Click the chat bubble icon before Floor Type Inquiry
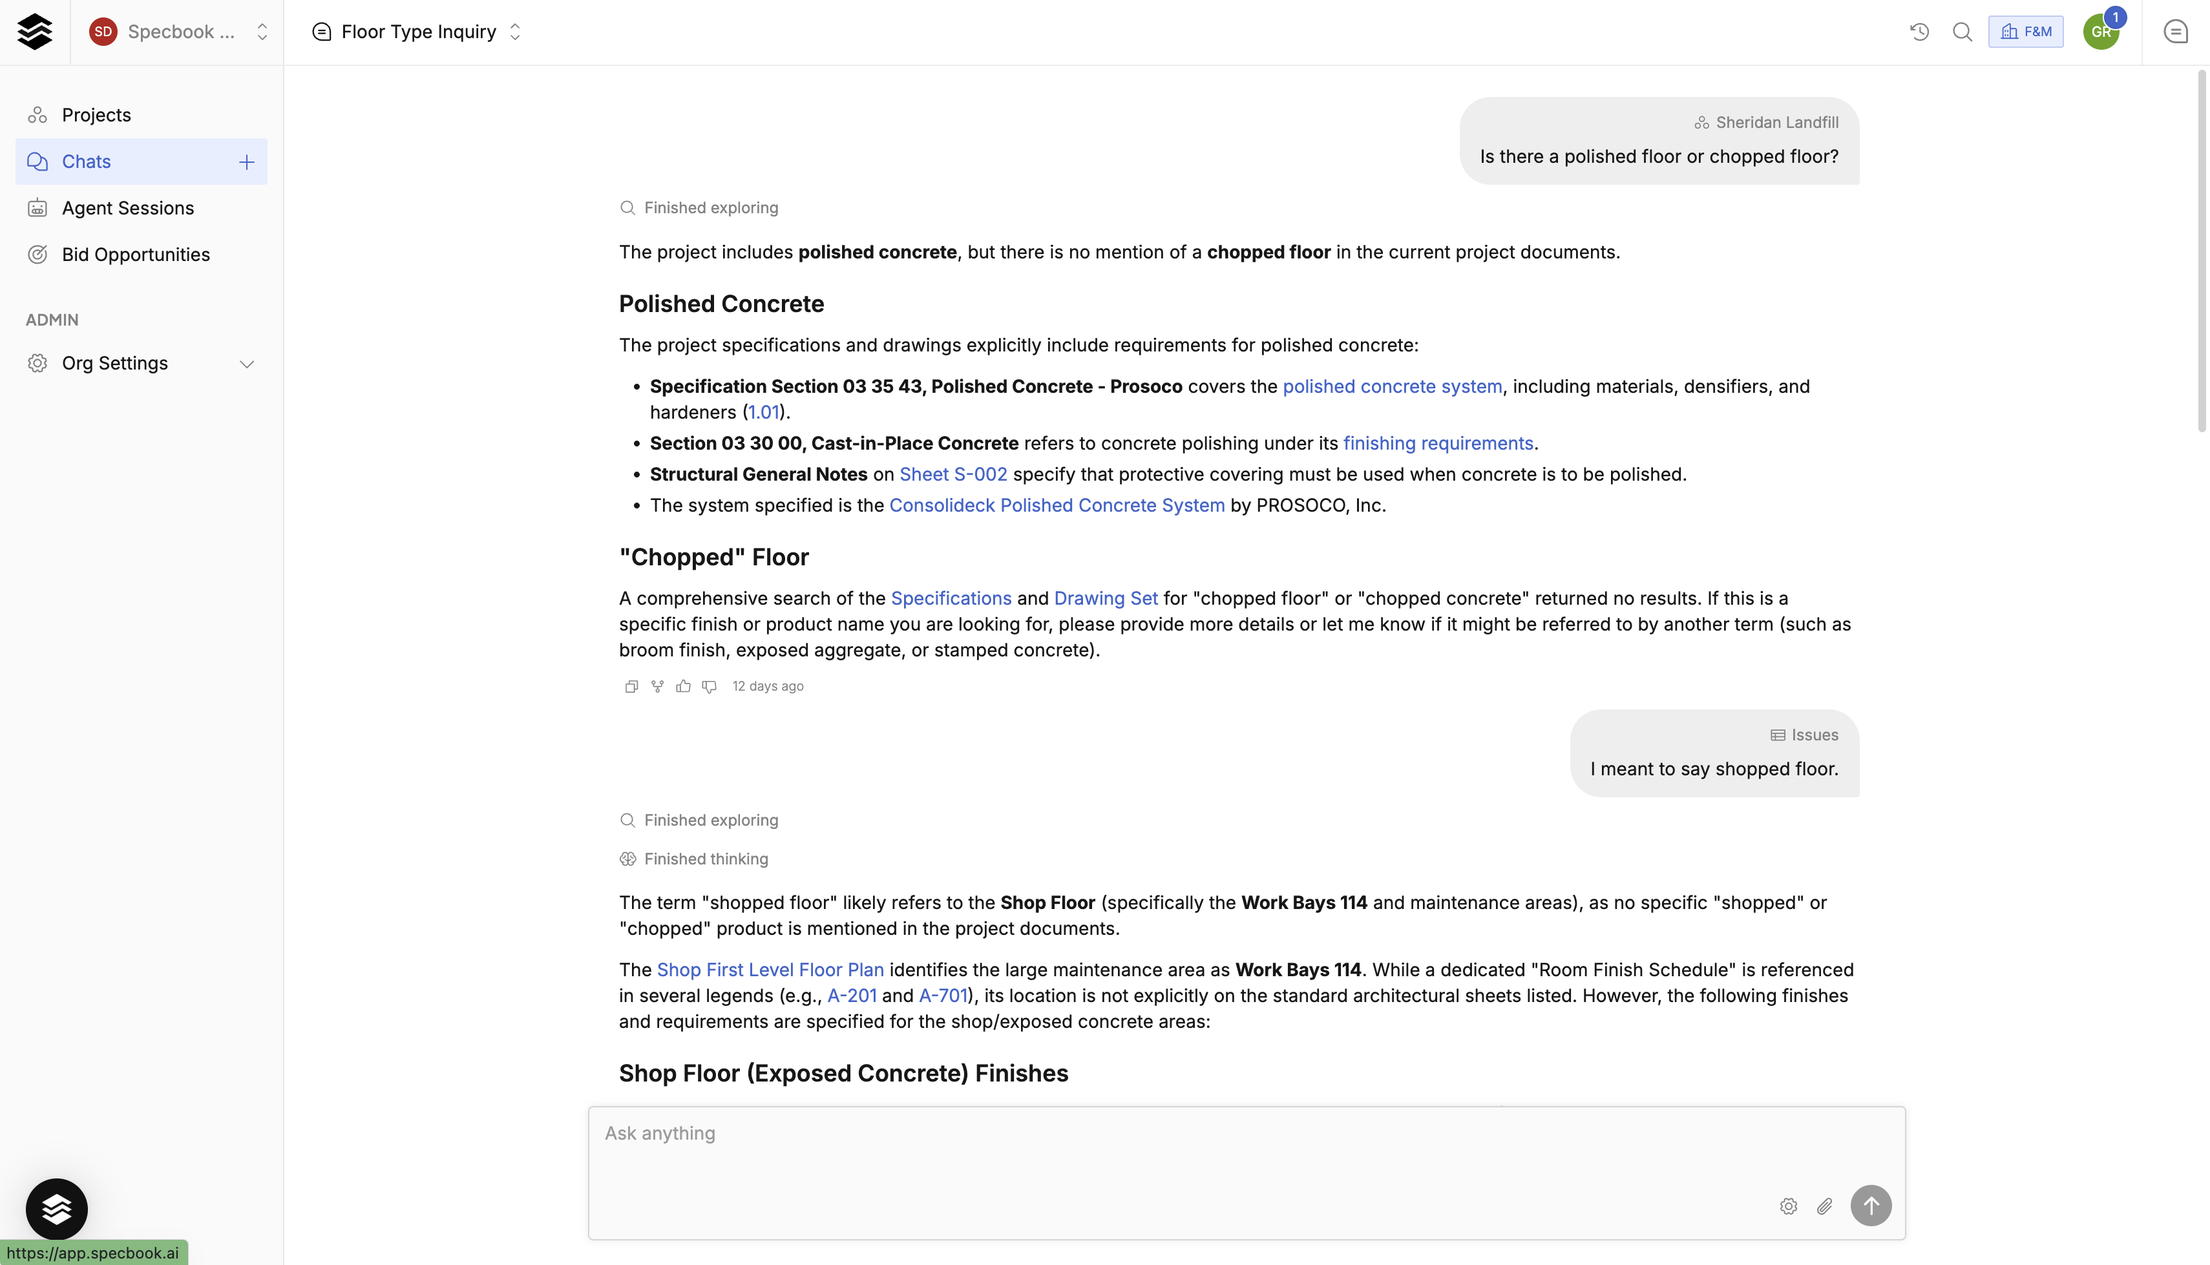Screen dimensions: 2210x1265 321,32
